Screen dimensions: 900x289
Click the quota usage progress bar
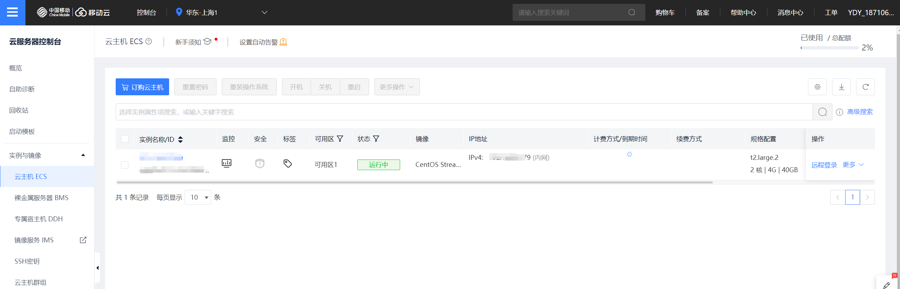830,48
